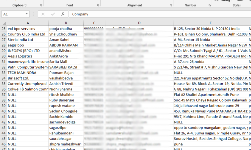251x150 pixels.
Task: Expand the Name Box dropdown arrow
Action: (27, 14)
